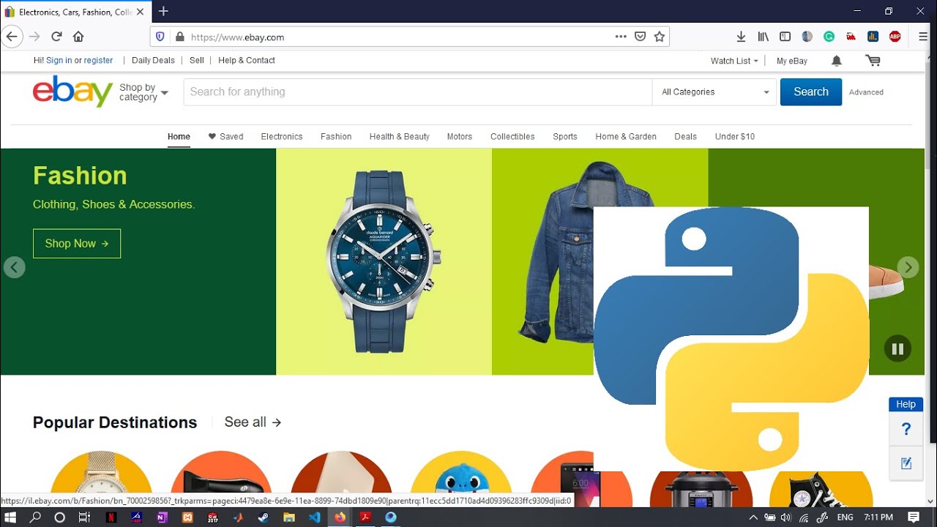Viewport: 937px width, 527px height.
Task: Open Firefox hamburger menu
Action: 923,37
